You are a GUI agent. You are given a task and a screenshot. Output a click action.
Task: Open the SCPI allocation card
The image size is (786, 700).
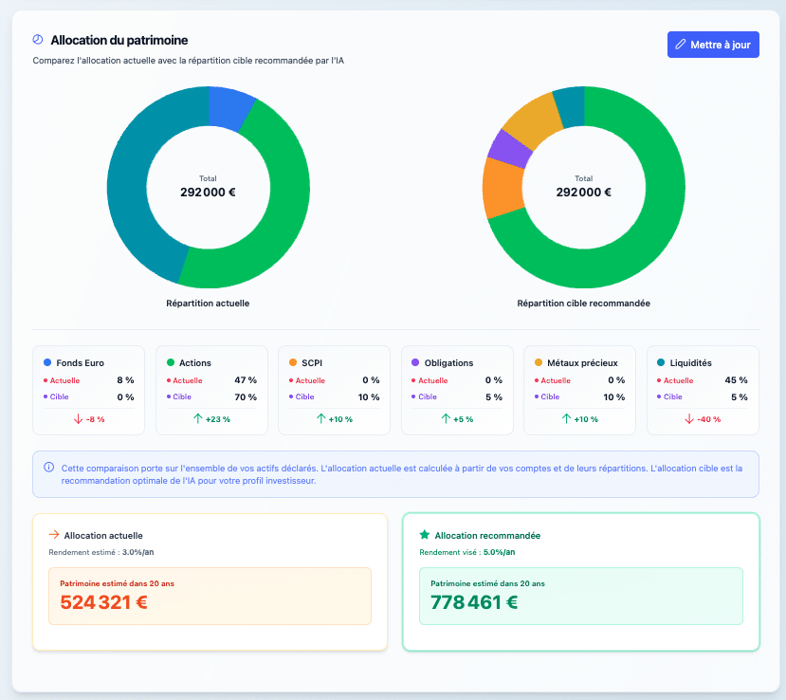coord(334,390)
